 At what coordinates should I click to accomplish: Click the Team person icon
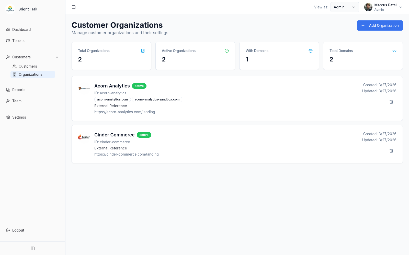pos(8,101)
